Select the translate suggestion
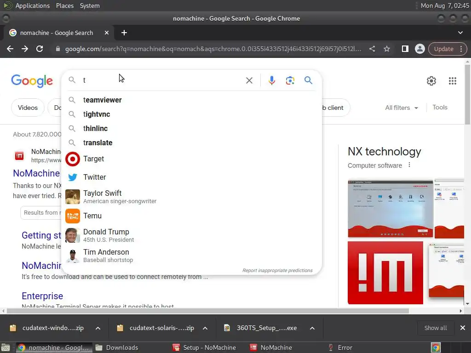471x353 pixels. [192, 142]
